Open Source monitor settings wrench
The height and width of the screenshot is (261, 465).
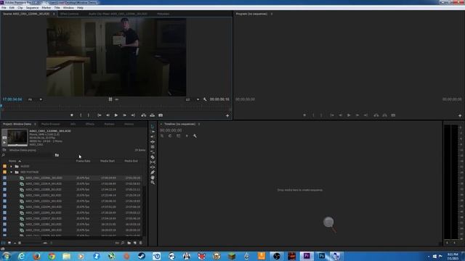click(205, 99)
